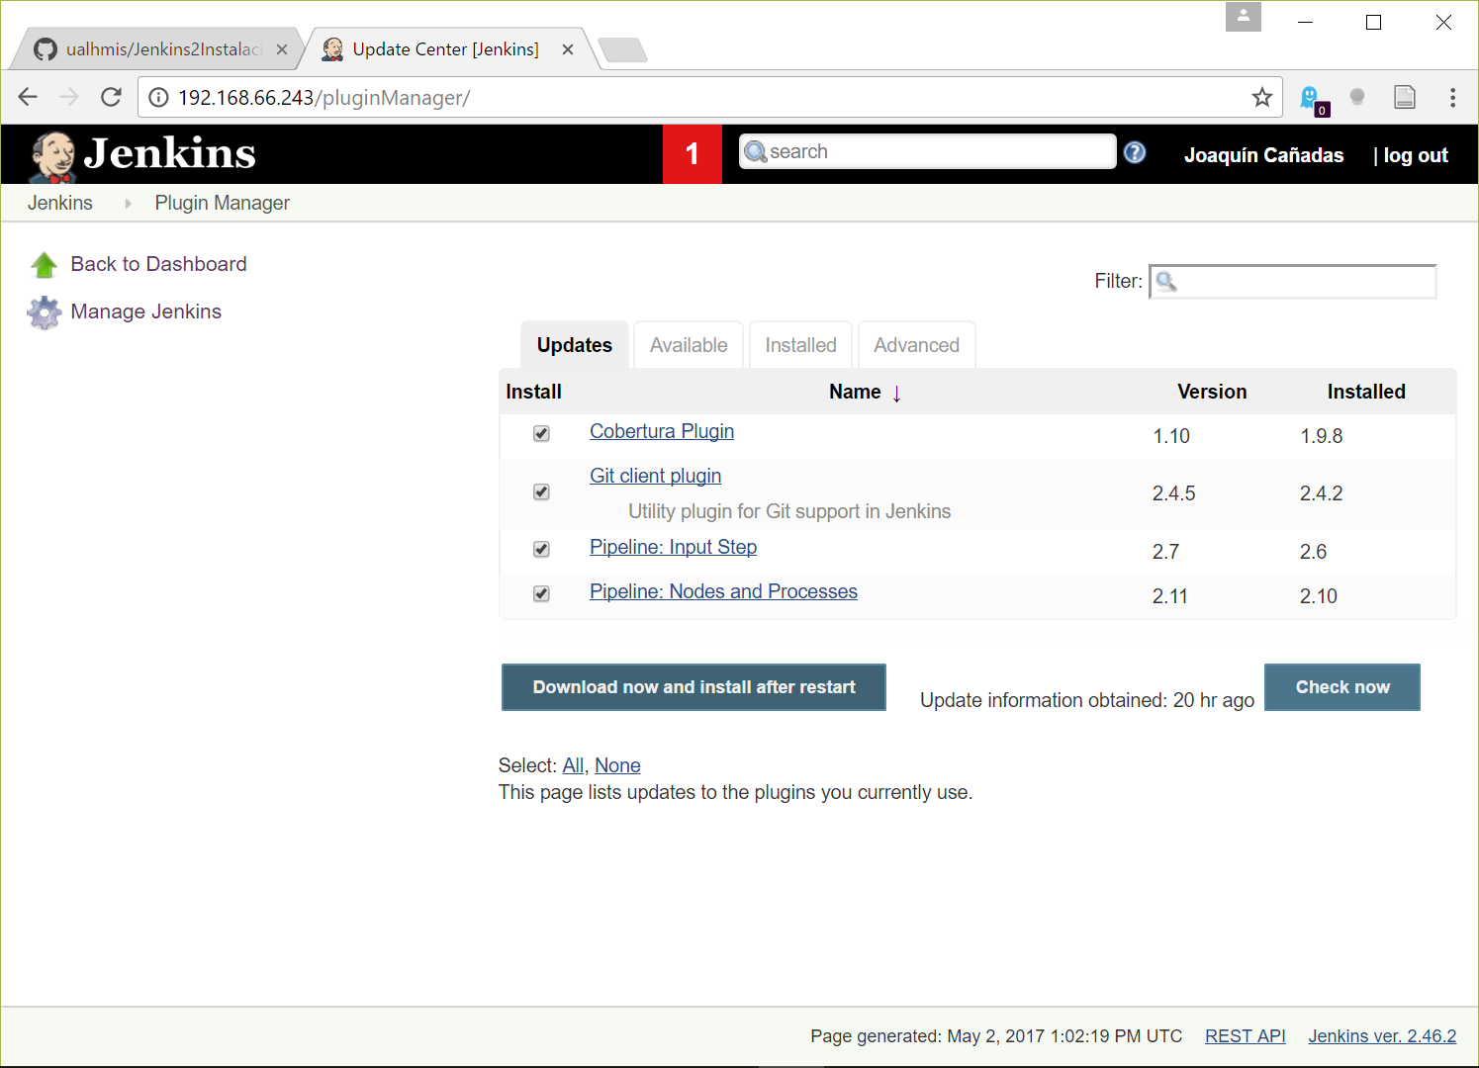Uncheck the Cobertura Plugin checkbox
The width and height of the screenshot is (1479, 1068).
(x=541, y=433)
